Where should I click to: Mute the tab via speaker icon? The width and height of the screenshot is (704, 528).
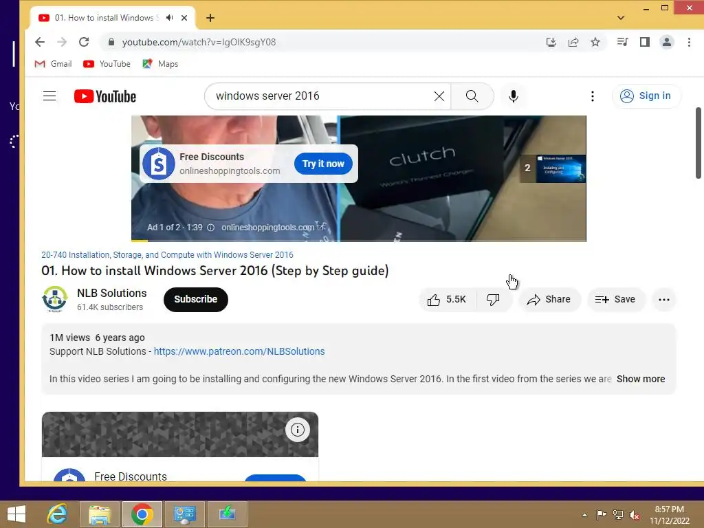pyautogui.click(x=170, y=18)
